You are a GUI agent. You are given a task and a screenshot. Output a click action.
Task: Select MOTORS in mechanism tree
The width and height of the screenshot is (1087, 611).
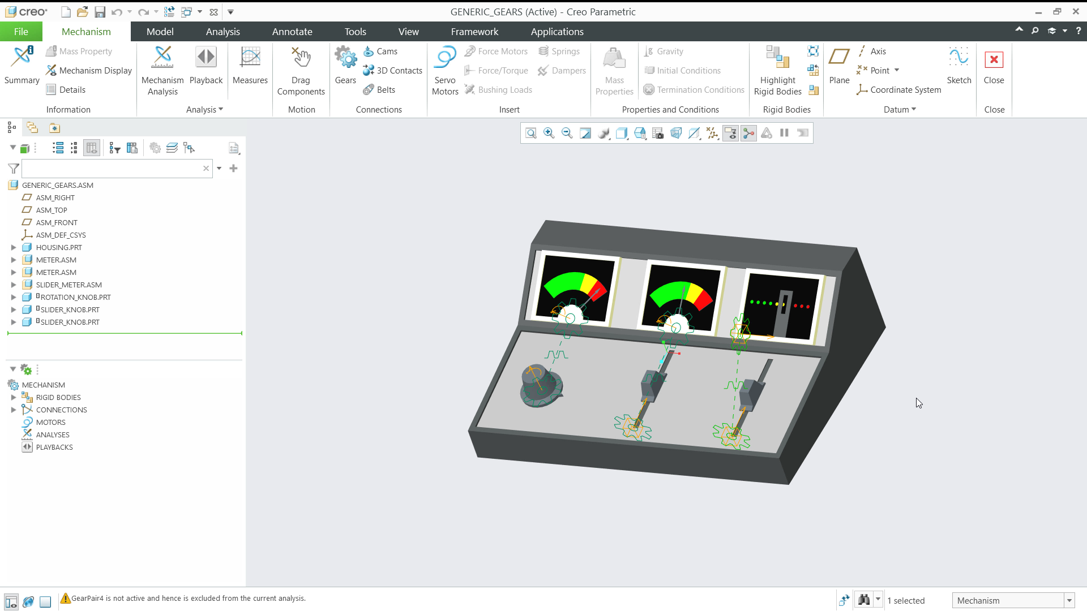[50, 423]
